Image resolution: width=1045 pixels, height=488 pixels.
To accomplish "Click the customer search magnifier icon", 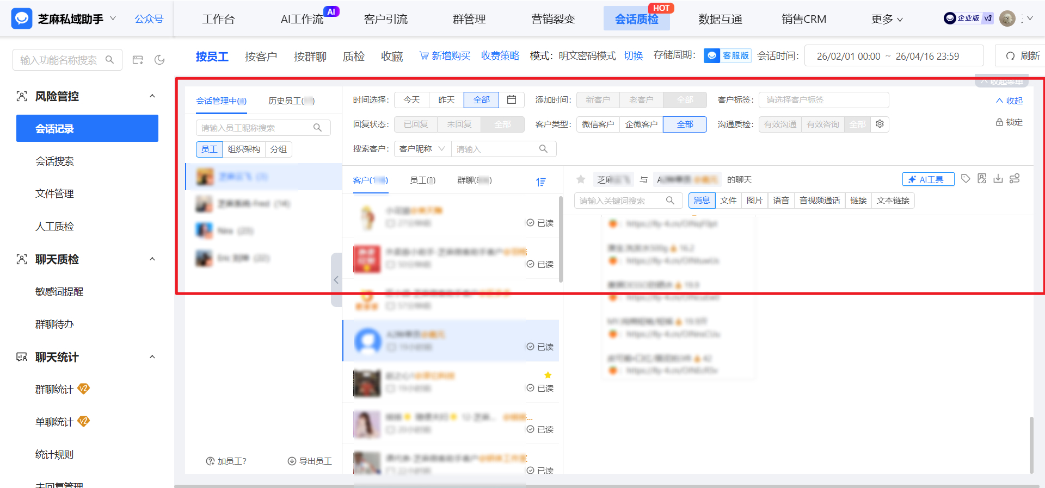I will coord(543,149).
